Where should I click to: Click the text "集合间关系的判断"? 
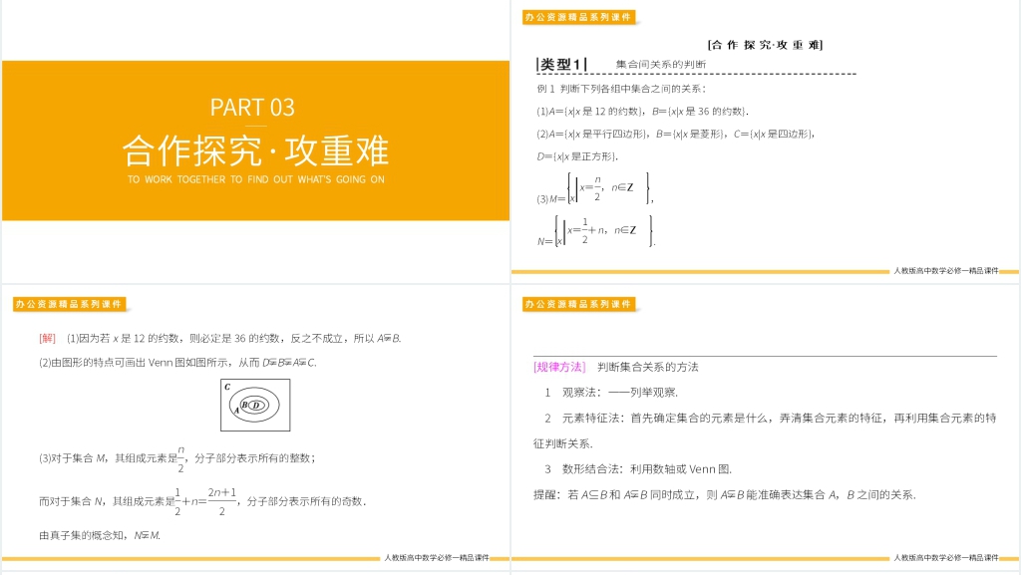coord(661,65)
